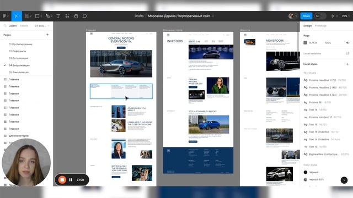353x198 pixels.
Task: Click the layers search magnifier icon
Action: [x=5, y=26]
